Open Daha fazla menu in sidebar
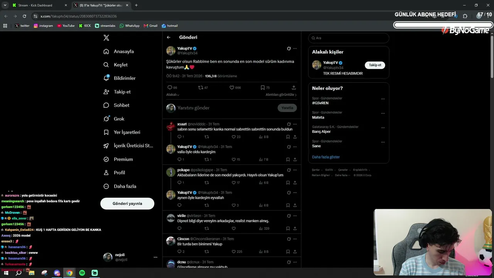 pos(120,186)
